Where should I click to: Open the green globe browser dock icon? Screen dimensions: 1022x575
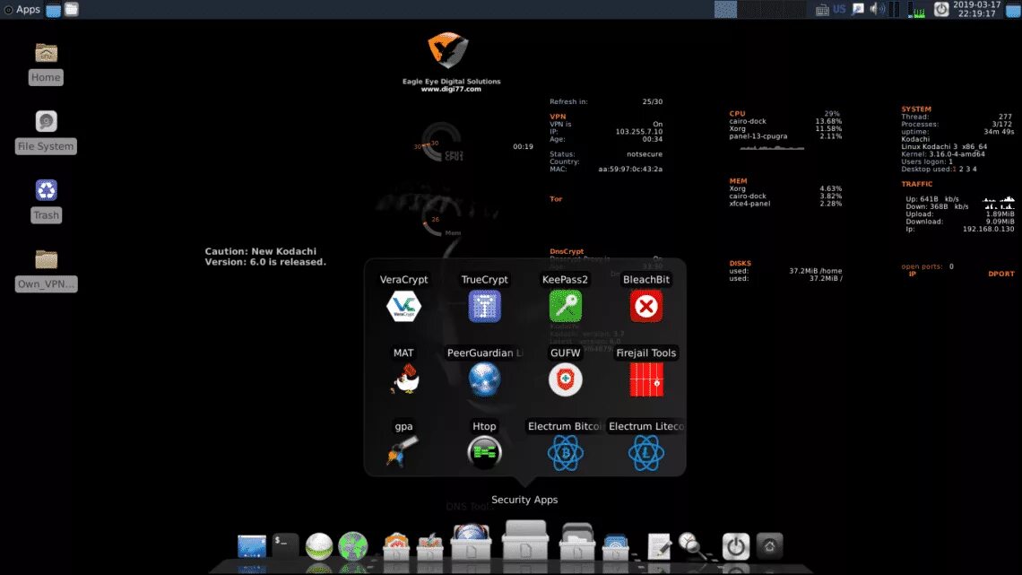click(x=352, y=546)
